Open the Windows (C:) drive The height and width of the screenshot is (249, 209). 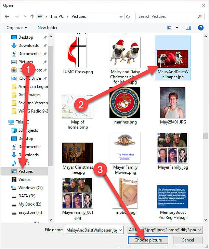coord(30,188)
